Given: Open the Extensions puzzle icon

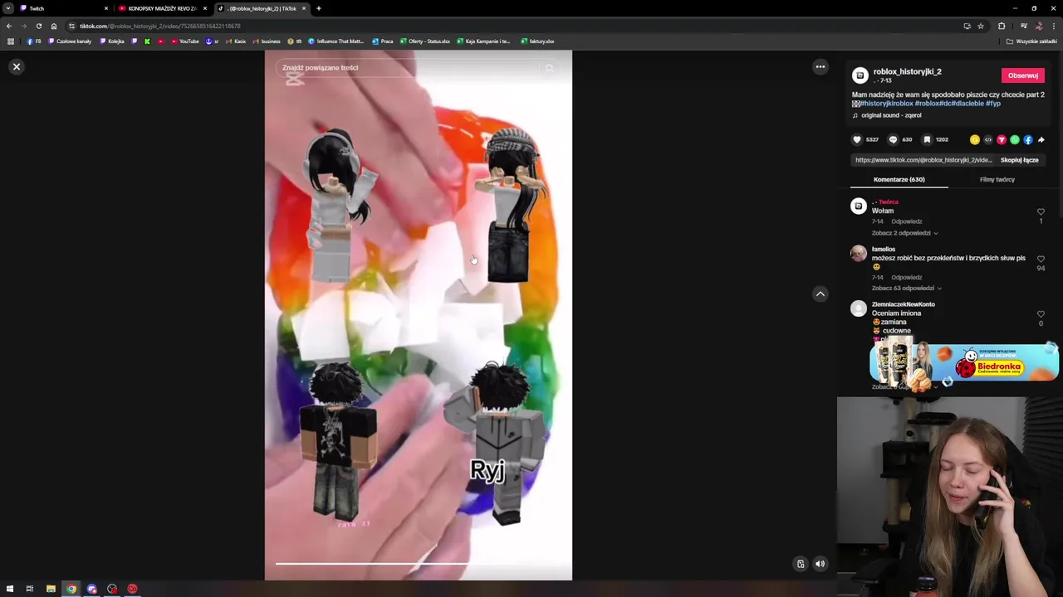Looking at the screenshot, I should [x=1002, y=26].
